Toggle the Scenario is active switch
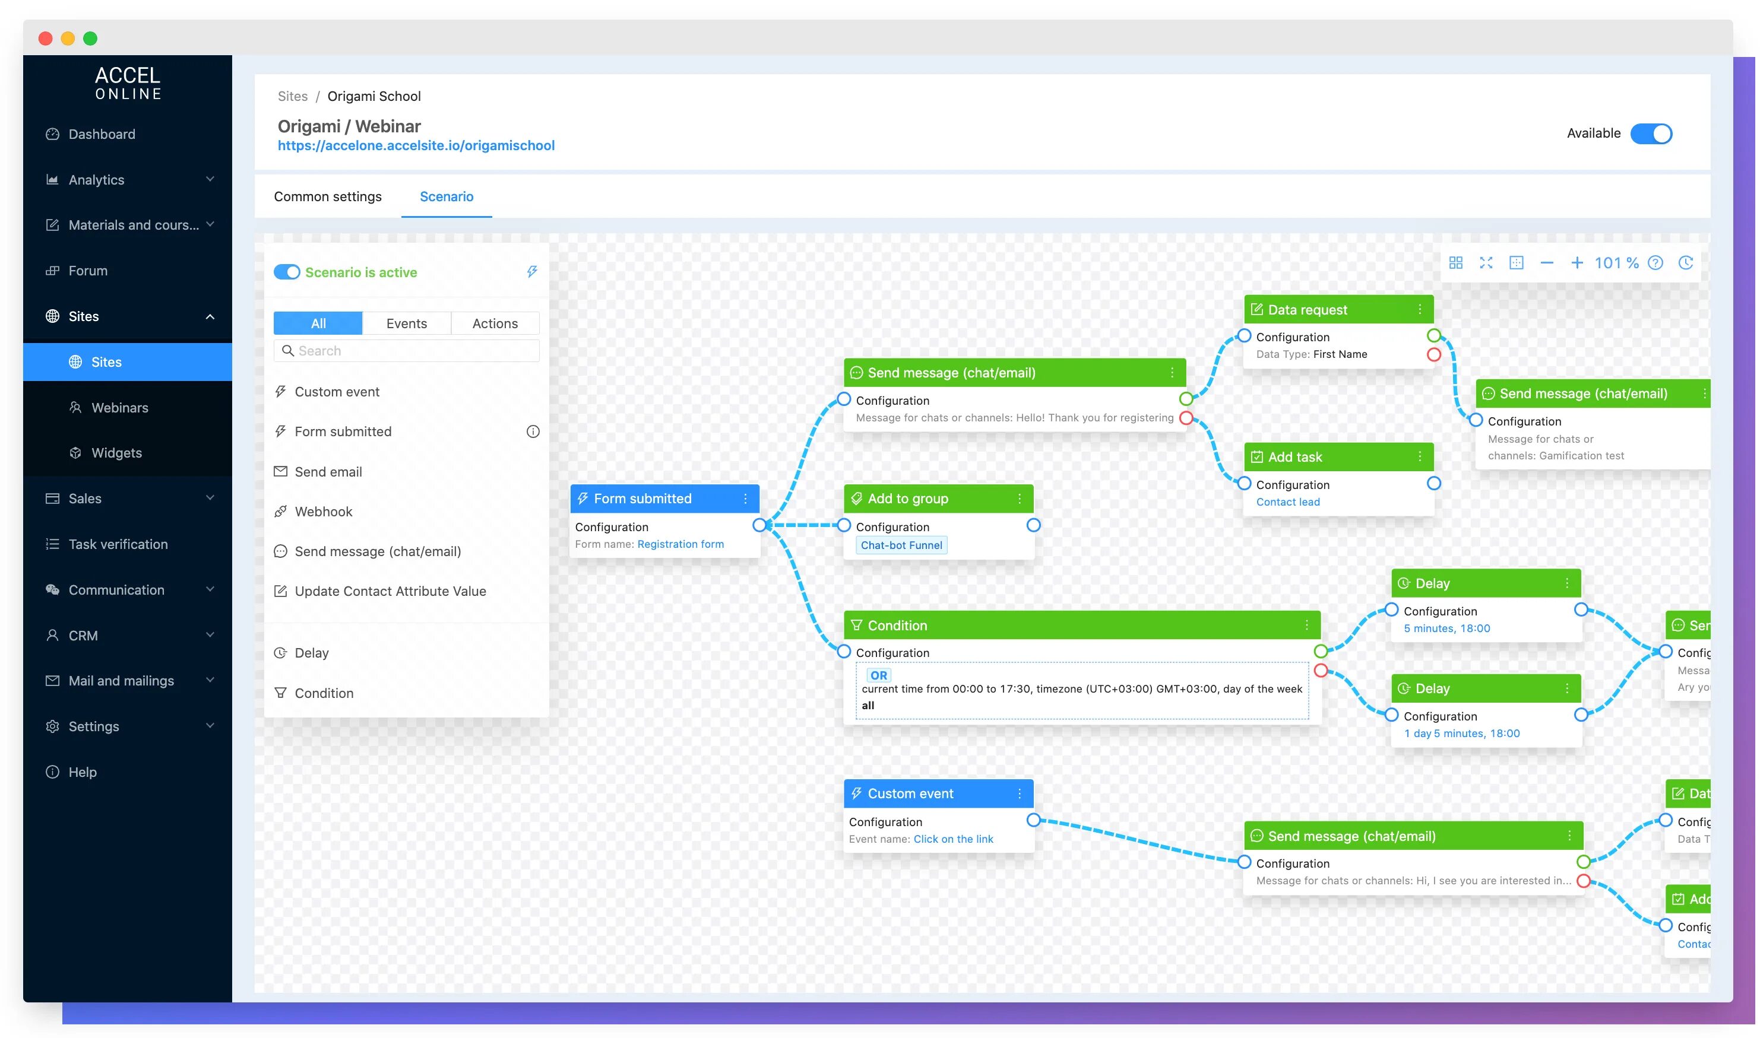Screen dimensions: 1760x1038 click(286, 272)
